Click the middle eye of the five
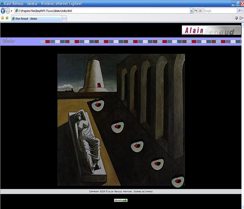Image resolution: width=244 pixels, height=209 pixels. tap(137, 146)
